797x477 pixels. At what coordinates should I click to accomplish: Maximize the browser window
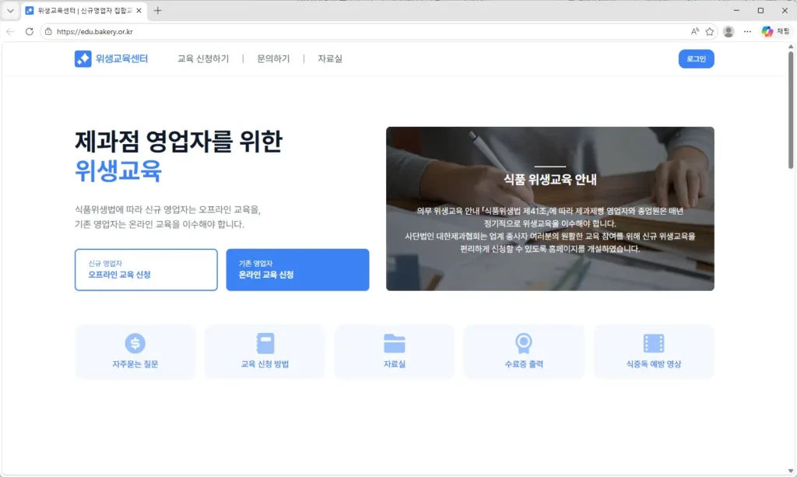point(760,11)
